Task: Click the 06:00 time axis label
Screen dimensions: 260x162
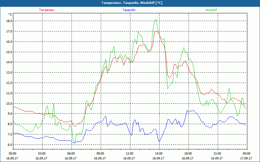Action: point(71,154)
